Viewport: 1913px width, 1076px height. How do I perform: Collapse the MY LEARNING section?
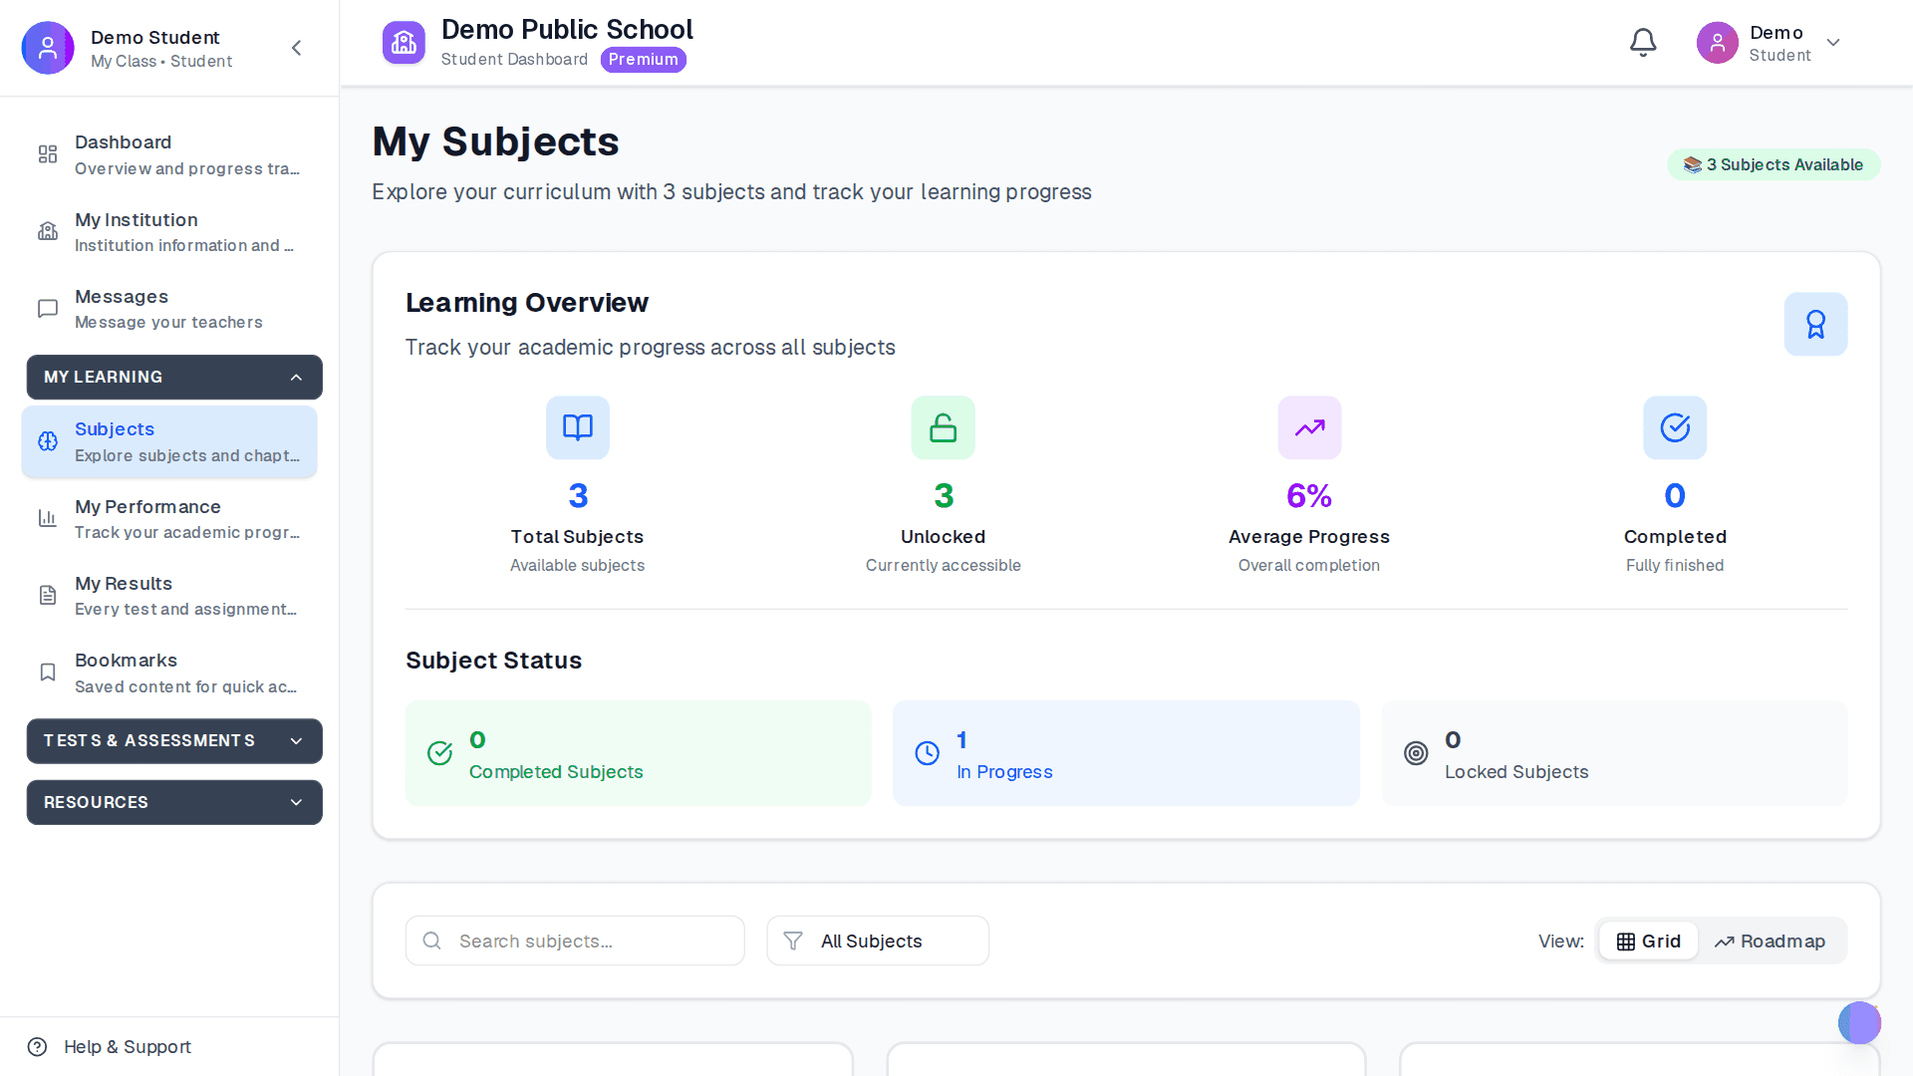pos(174,377)
